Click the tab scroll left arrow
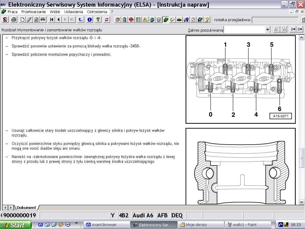 pyautogui.click(x=5, y=208)
